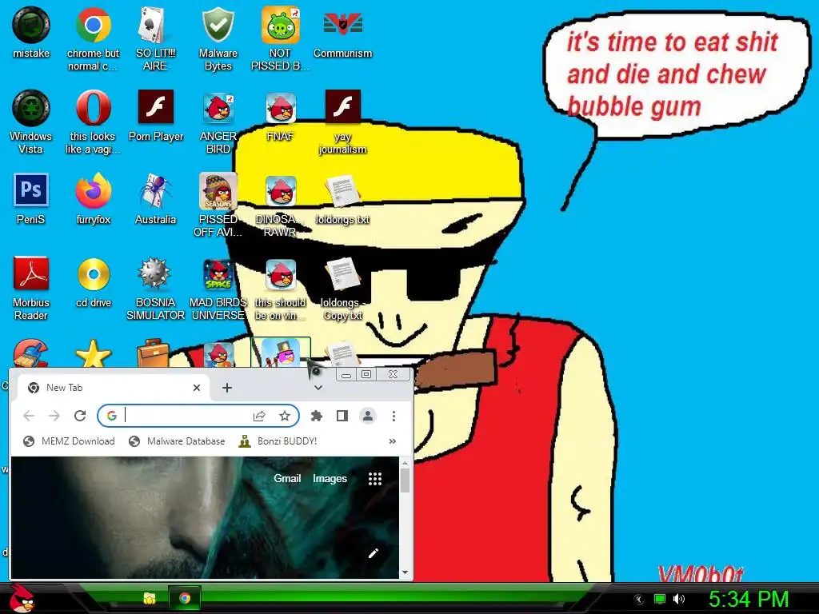This screenshot has height=614, width=819.
Task: Click the Images link
Action: pos(330,478)
